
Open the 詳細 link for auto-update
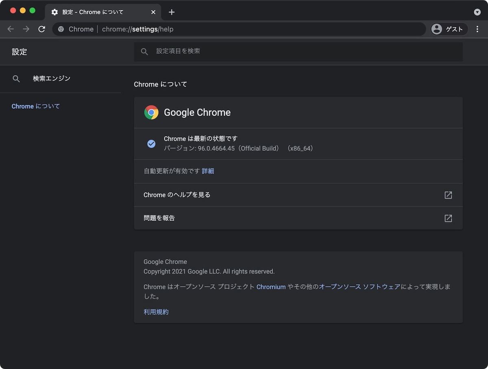coord(208,171)
